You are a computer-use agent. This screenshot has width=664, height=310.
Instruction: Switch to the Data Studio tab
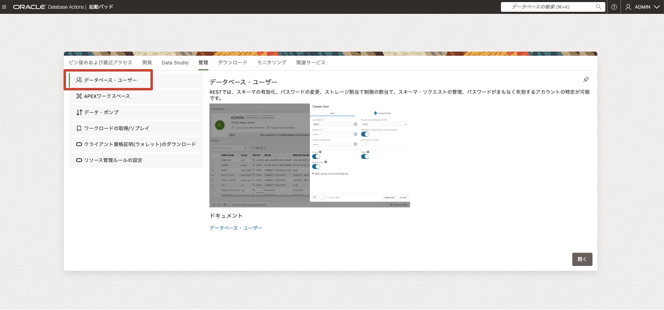(175, 63)
